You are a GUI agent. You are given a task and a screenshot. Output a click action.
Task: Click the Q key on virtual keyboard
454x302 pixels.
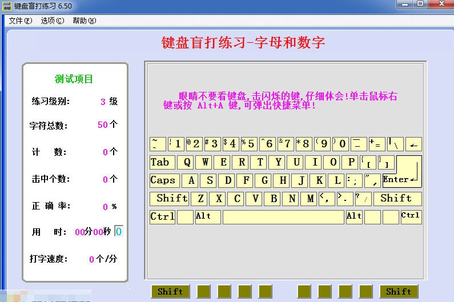[x=187, y=162]
